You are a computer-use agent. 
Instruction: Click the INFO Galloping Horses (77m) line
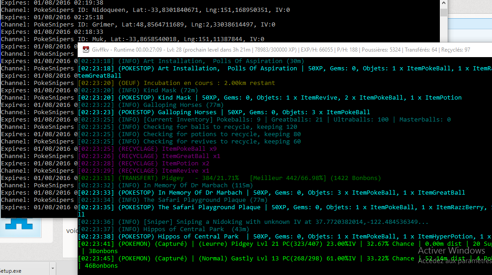point(151,105)
